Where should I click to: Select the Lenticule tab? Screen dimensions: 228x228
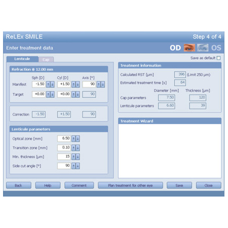[x=22, y=59]
